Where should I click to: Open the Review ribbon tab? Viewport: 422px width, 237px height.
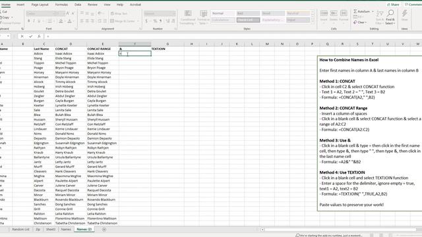tap(92, 5)
